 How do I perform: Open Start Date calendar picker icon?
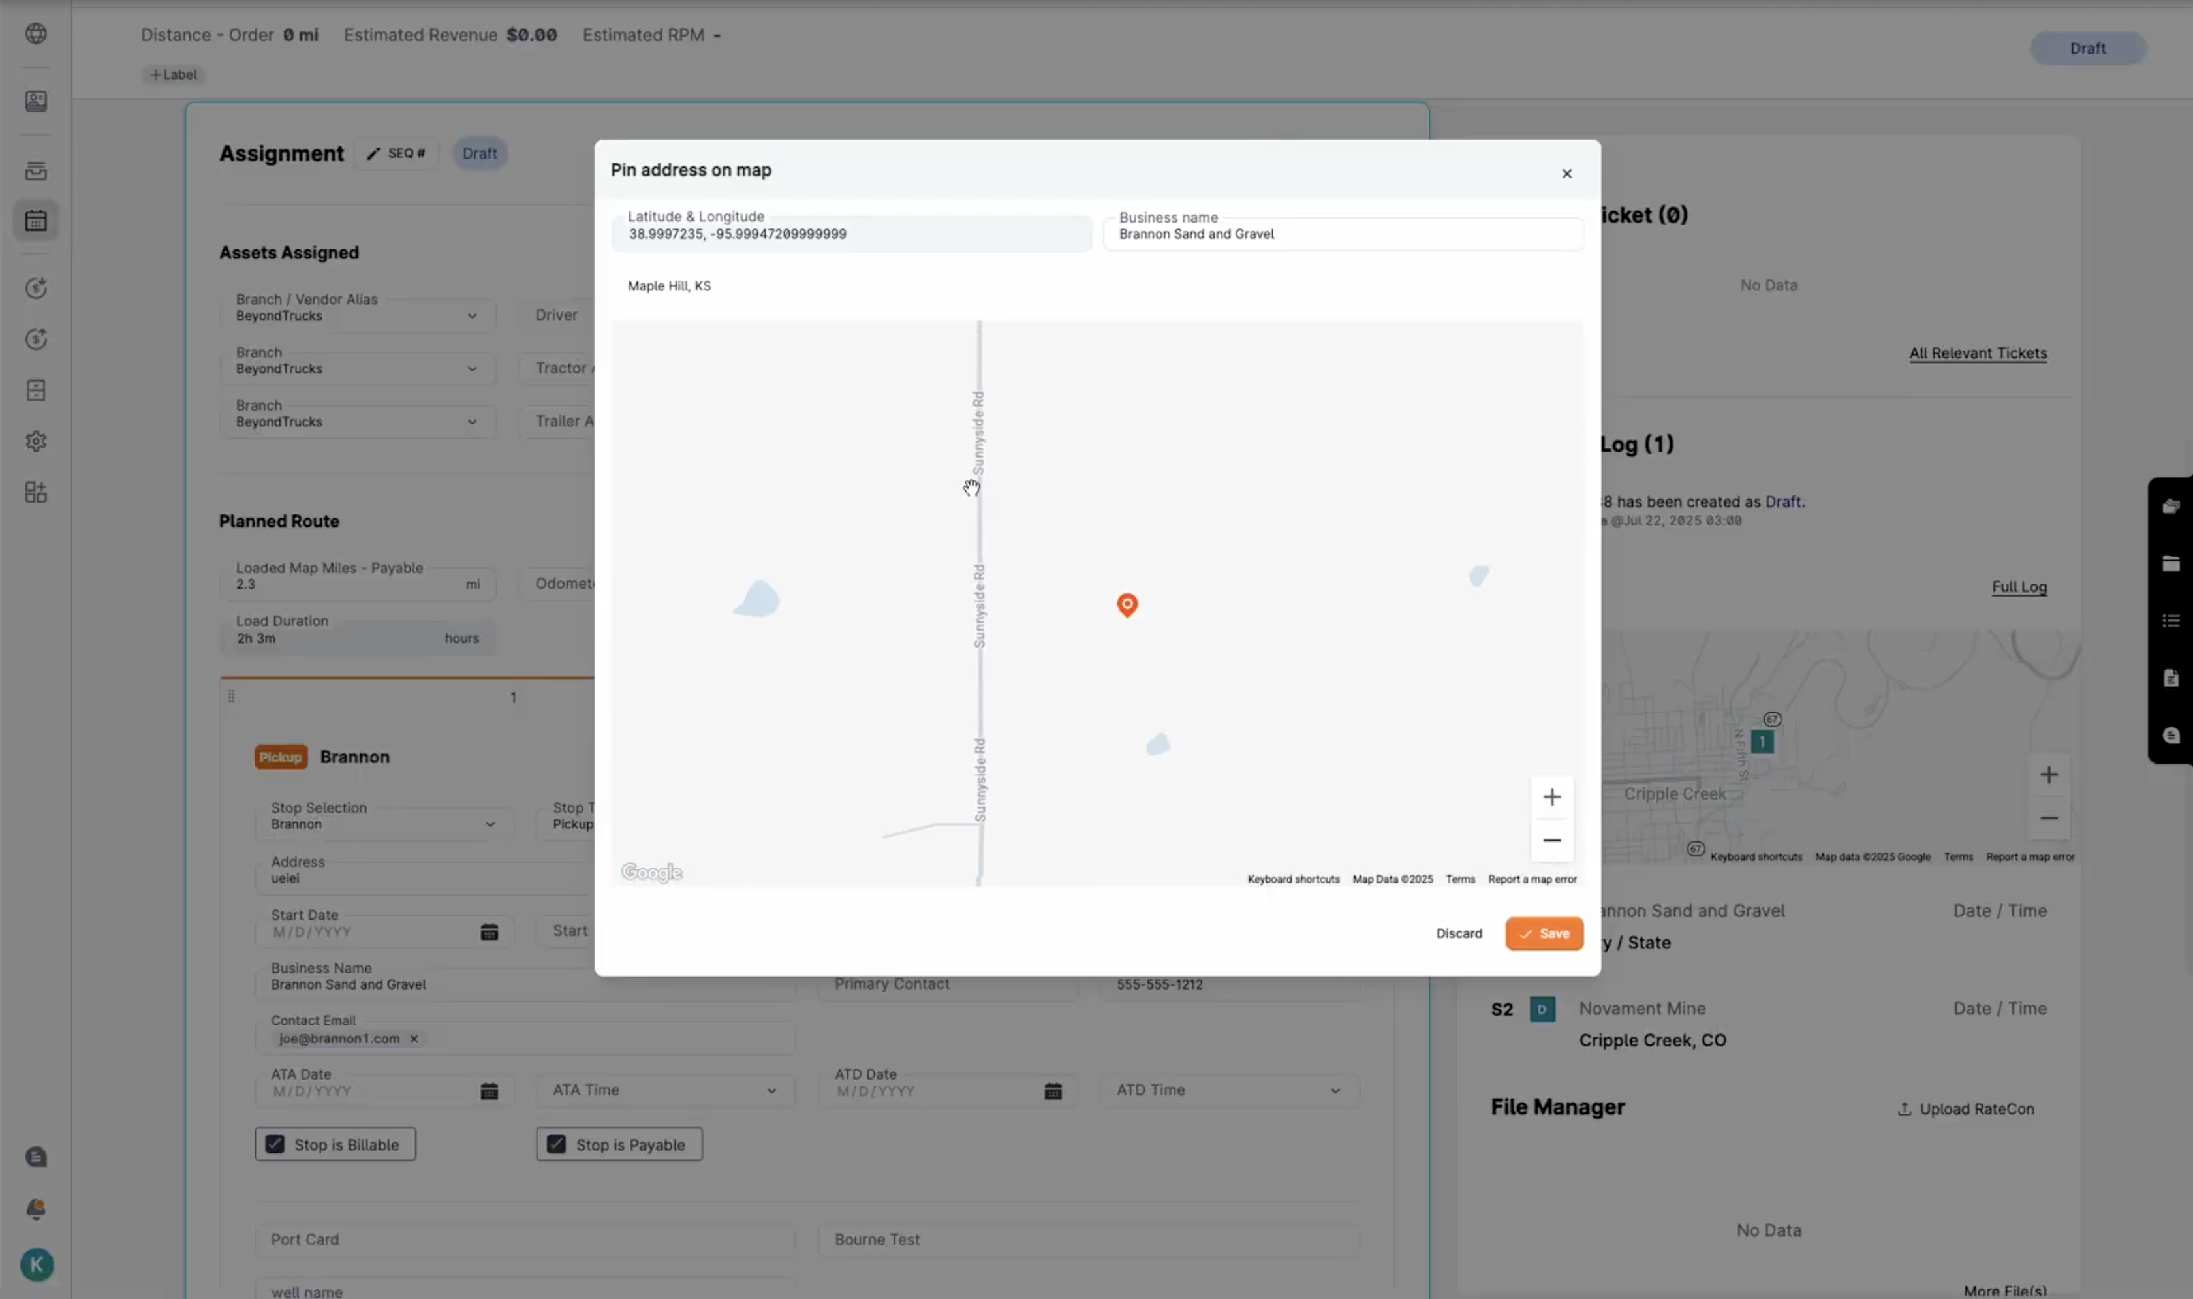tap(489, 931)
